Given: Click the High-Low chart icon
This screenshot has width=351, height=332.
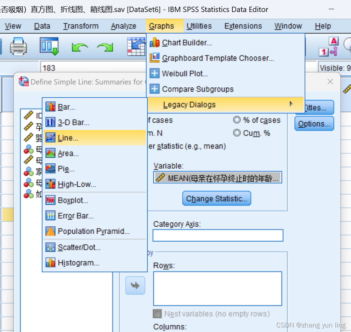Looking at the screenshot, I should tap(50, 184).
